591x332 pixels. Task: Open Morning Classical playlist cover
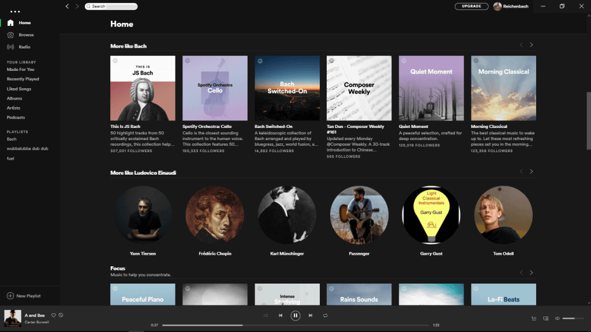tap(503, 88)
